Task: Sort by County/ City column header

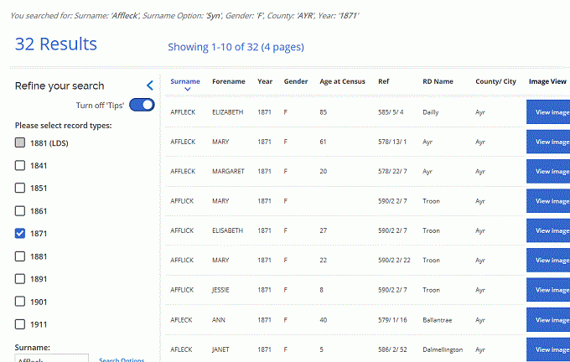Action: pyautogui.click(x=495, y=82)
